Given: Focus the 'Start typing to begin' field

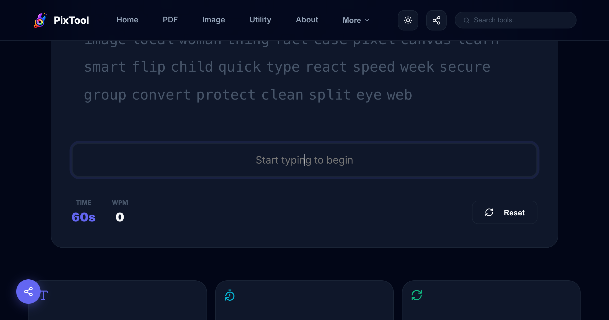Looking at the screenshot, I should coord(304,160).
